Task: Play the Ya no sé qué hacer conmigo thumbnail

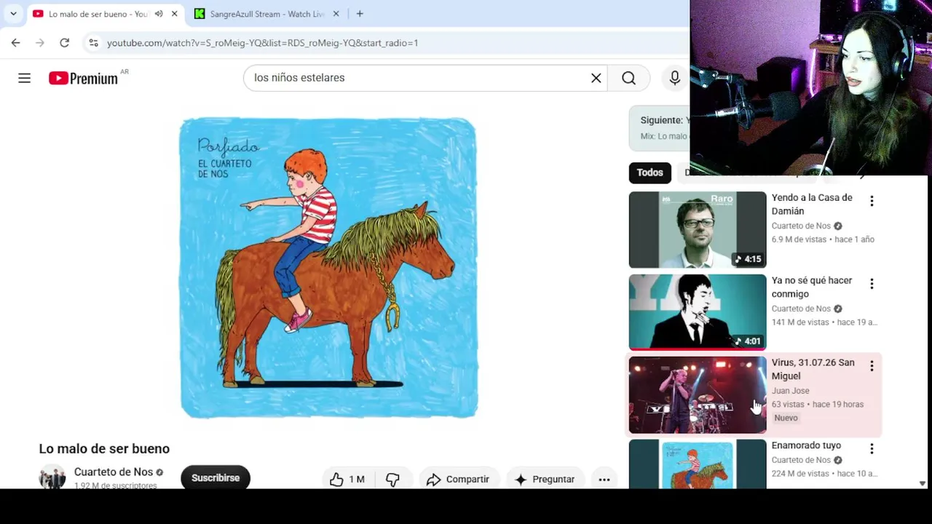Action: point(698,312)
